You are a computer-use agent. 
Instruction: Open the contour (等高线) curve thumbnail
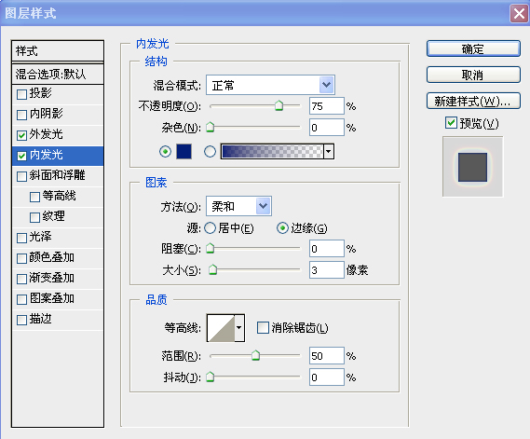click(x=221, y=328)
